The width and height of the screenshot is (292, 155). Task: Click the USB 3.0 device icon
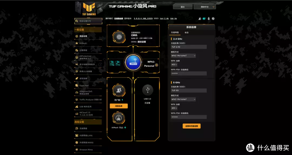coord(148,90)
